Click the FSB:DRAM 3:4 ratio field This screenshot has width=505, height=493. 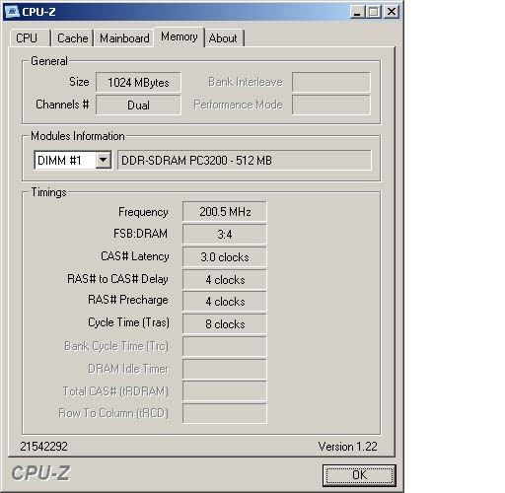click(x=225, y=234)
